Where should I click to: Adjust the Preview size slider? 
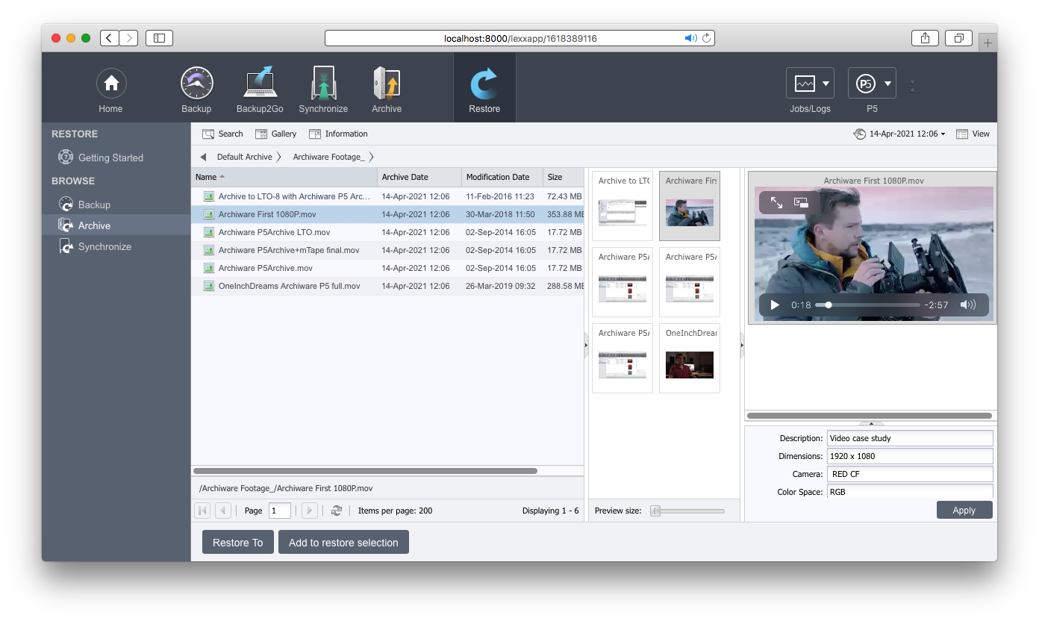click(655, 511)
